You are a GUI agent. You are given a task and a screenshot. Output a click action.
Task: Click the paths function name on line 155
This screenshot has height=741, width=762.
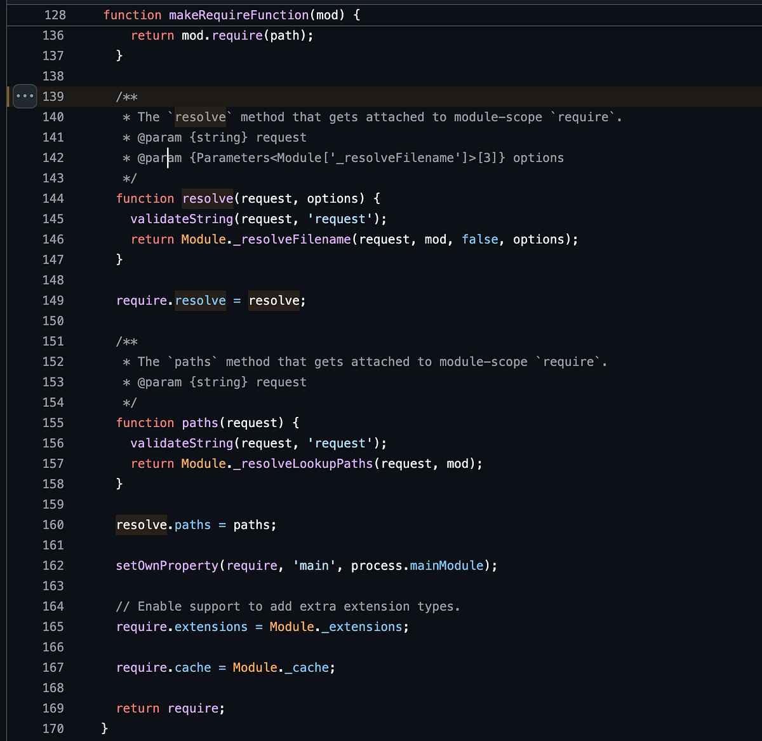199,422
